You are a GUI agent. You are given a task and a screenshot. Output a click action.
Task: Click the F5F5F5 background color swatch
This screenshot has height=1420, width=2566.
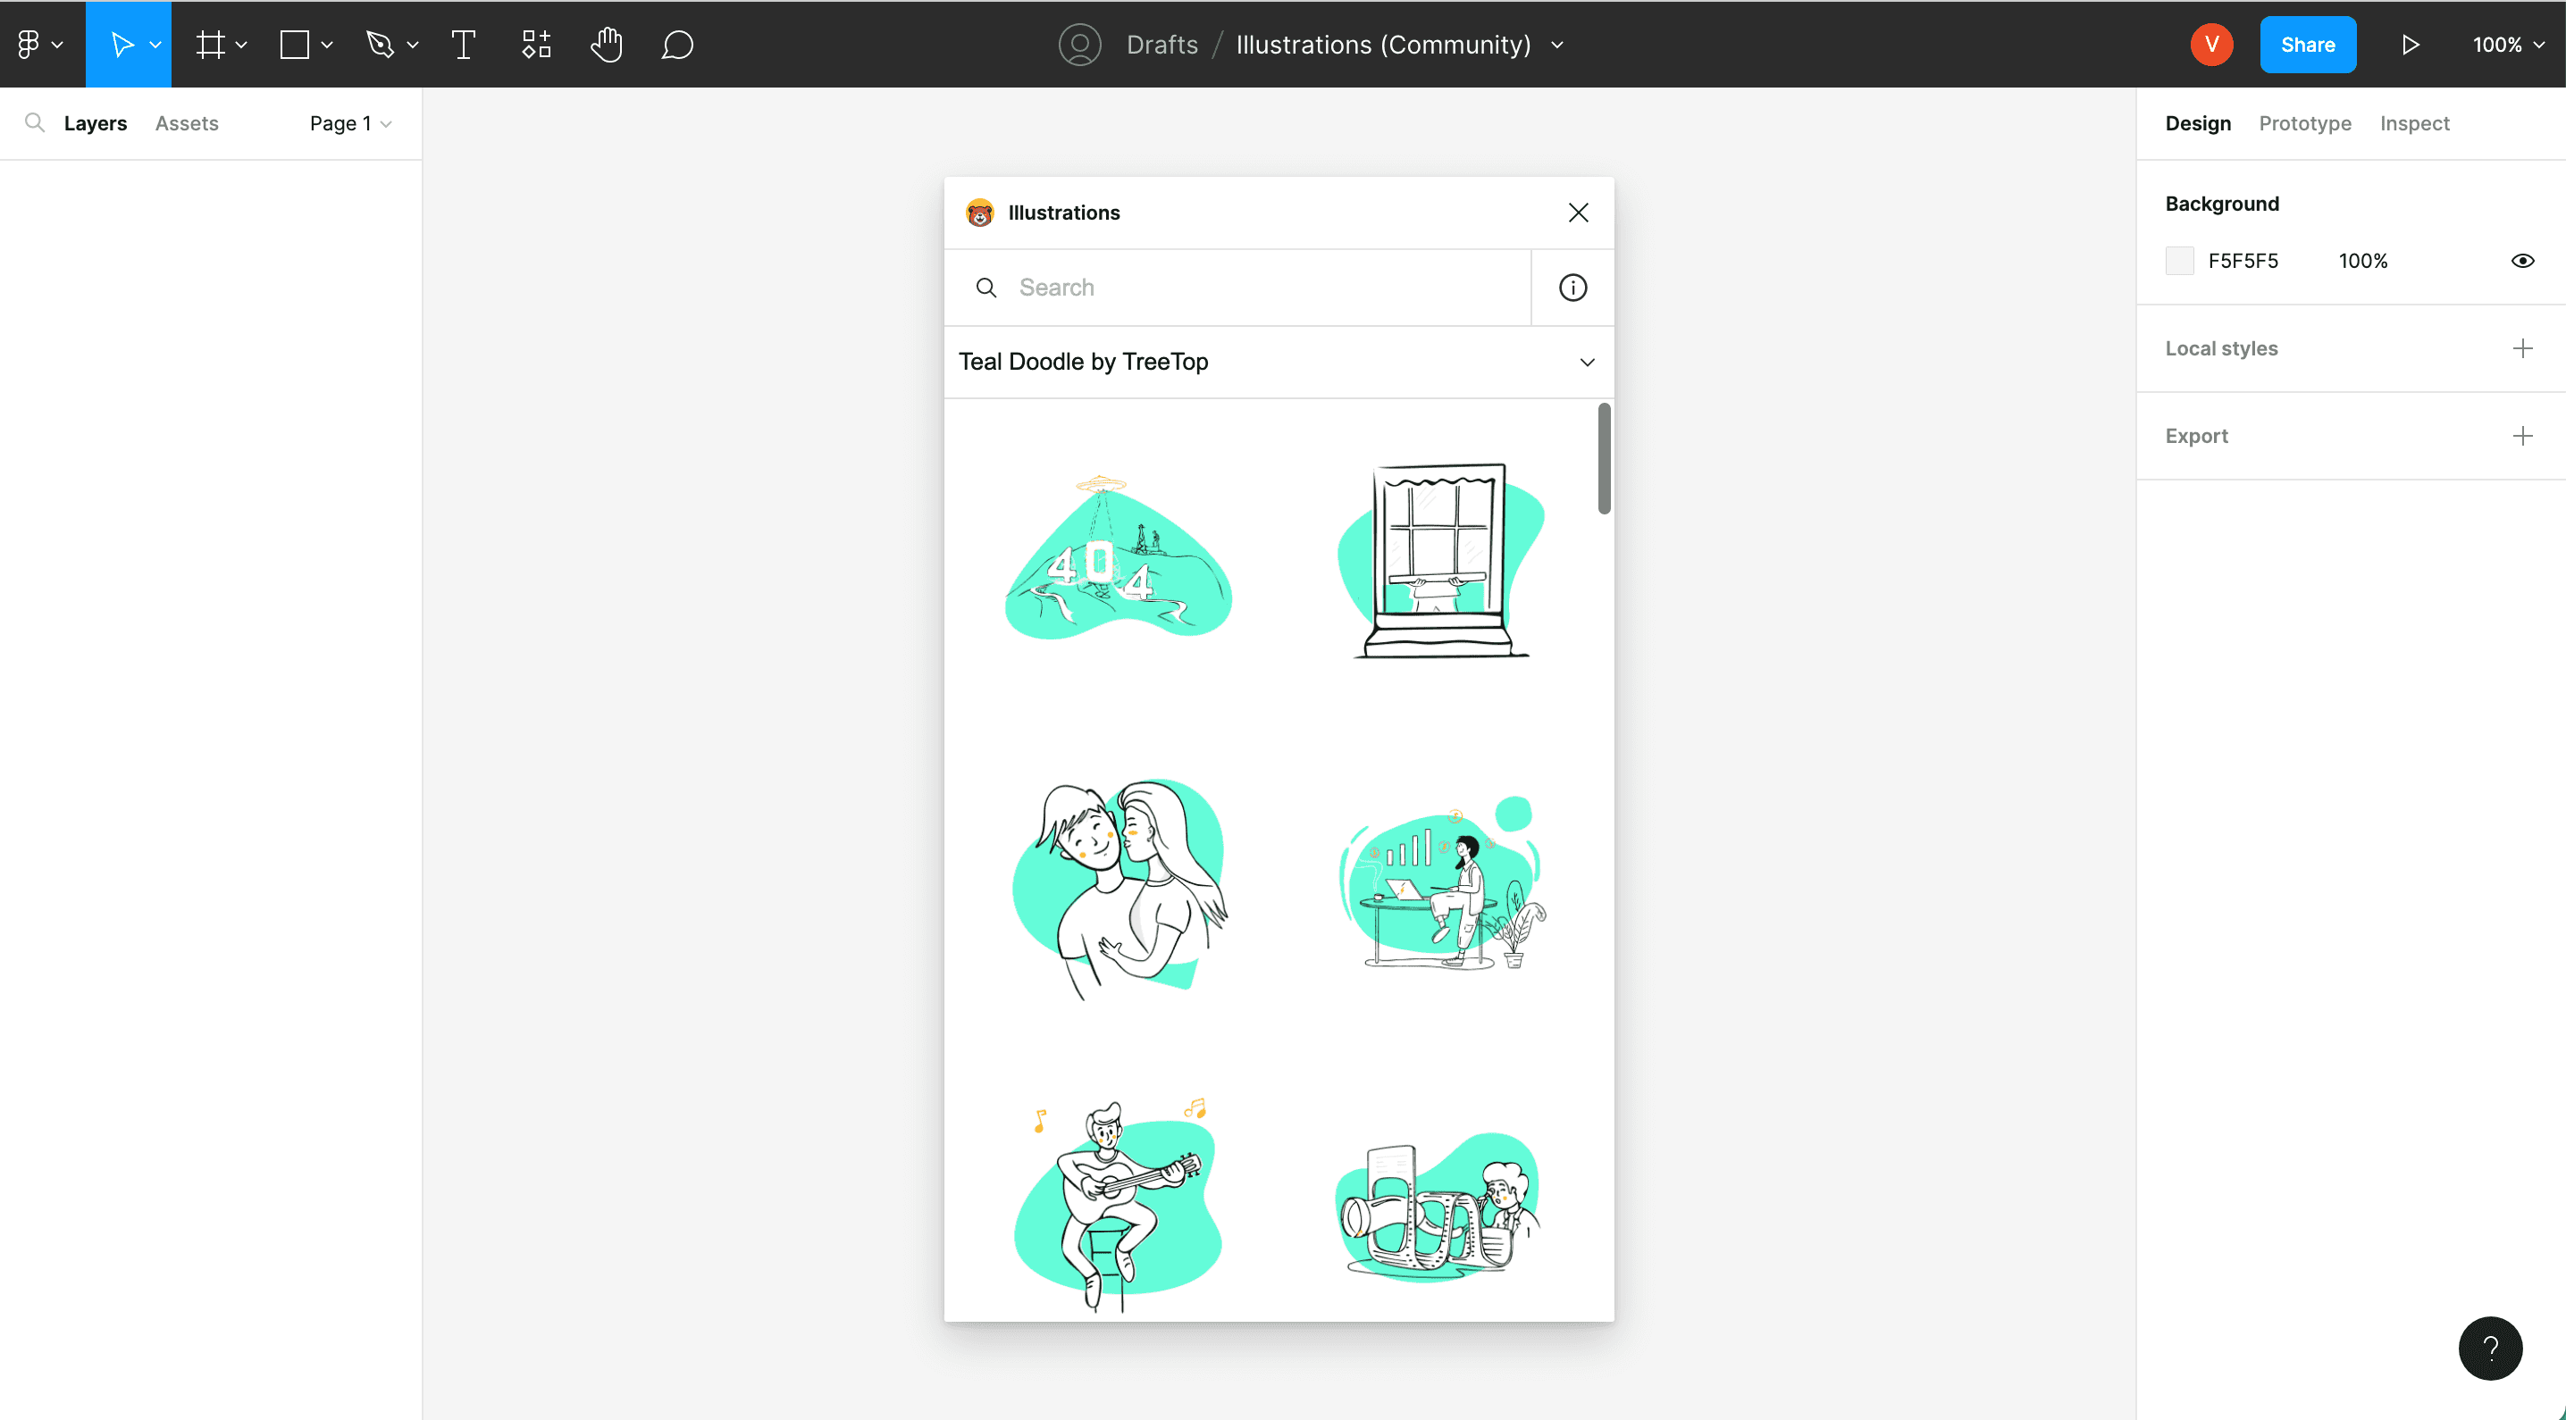pyautogui.click(x=2179, y=260)
